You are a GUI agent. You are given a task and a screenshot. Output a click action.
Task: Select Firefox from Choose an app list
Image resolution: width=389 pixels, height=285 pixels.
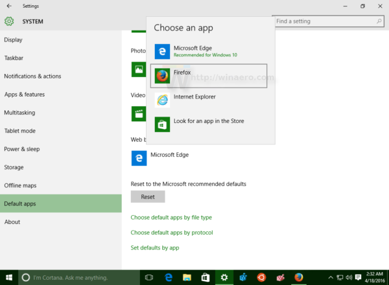pyautogui.click(x=209, y=76)
